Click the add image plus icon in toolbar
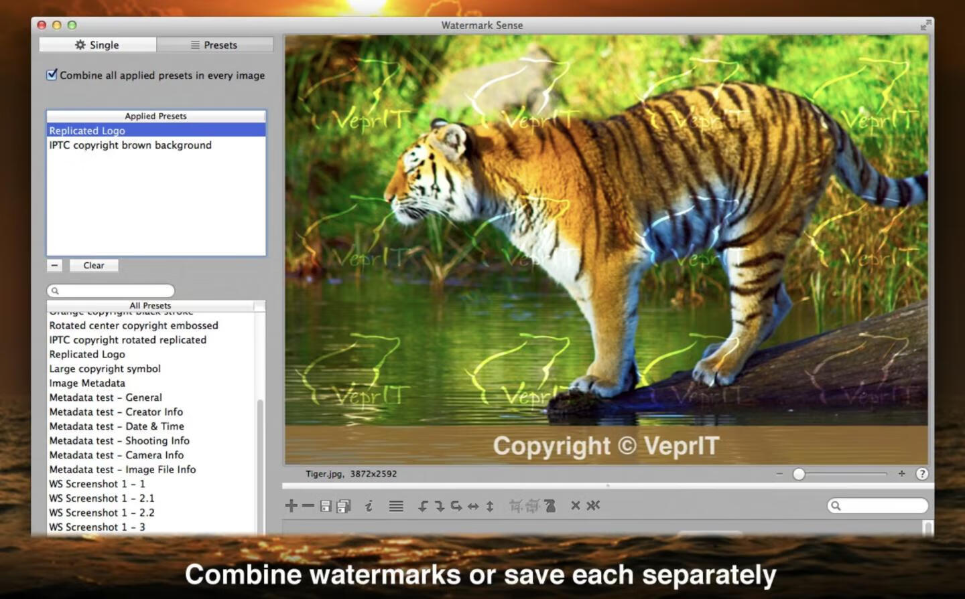 click(x=291, y=506)
